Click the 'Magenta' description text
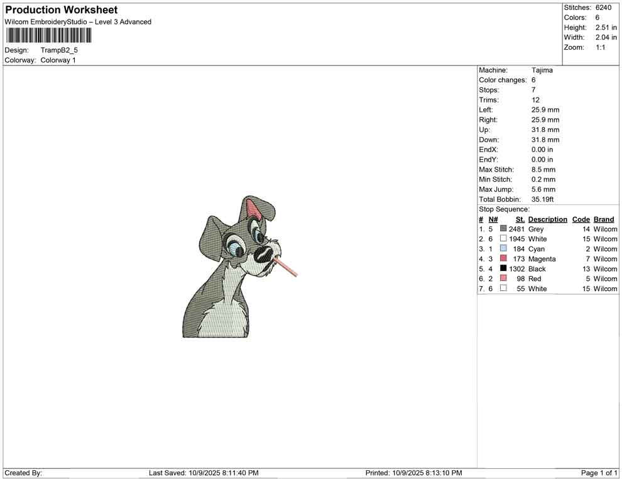This screenshot has width=622, height=479. 542,259
